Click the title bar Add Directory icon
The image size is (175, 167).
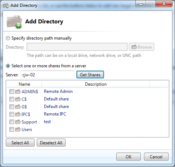6,5
